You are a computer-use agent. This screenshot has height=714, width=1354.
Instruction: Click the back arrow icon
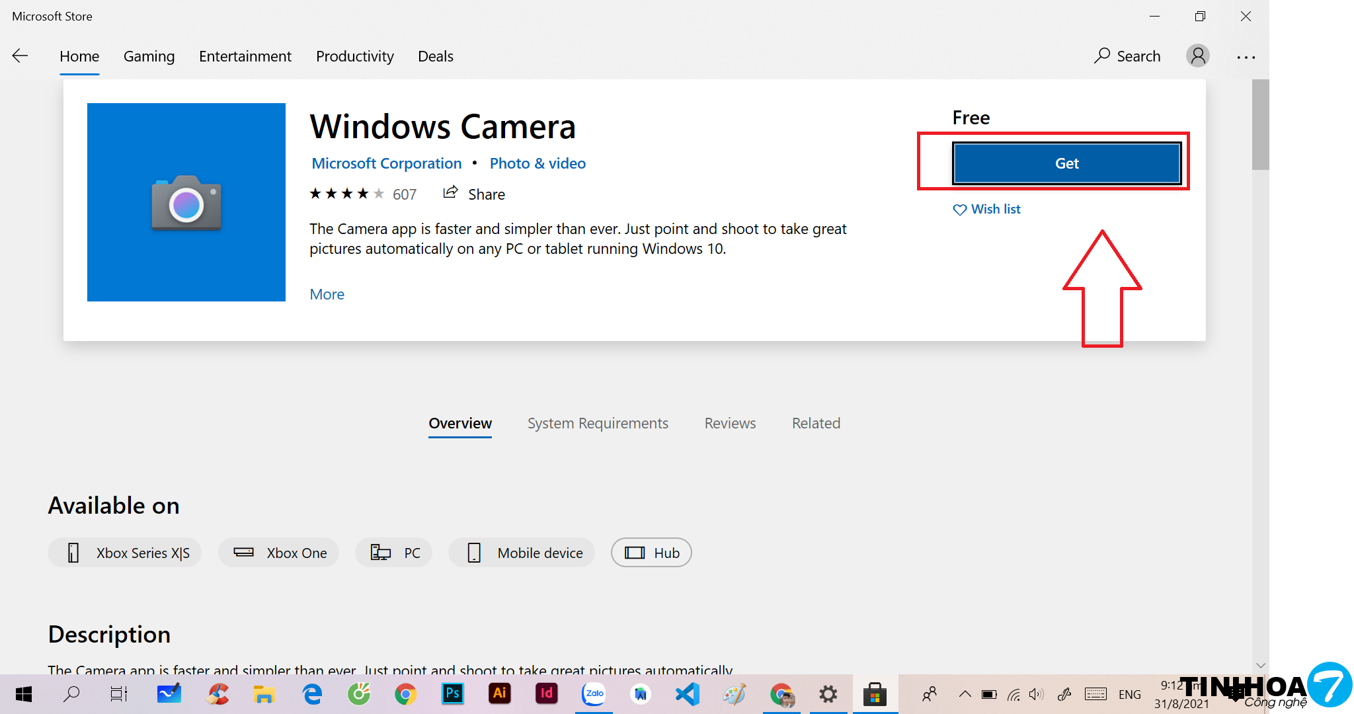click(20, 56)
